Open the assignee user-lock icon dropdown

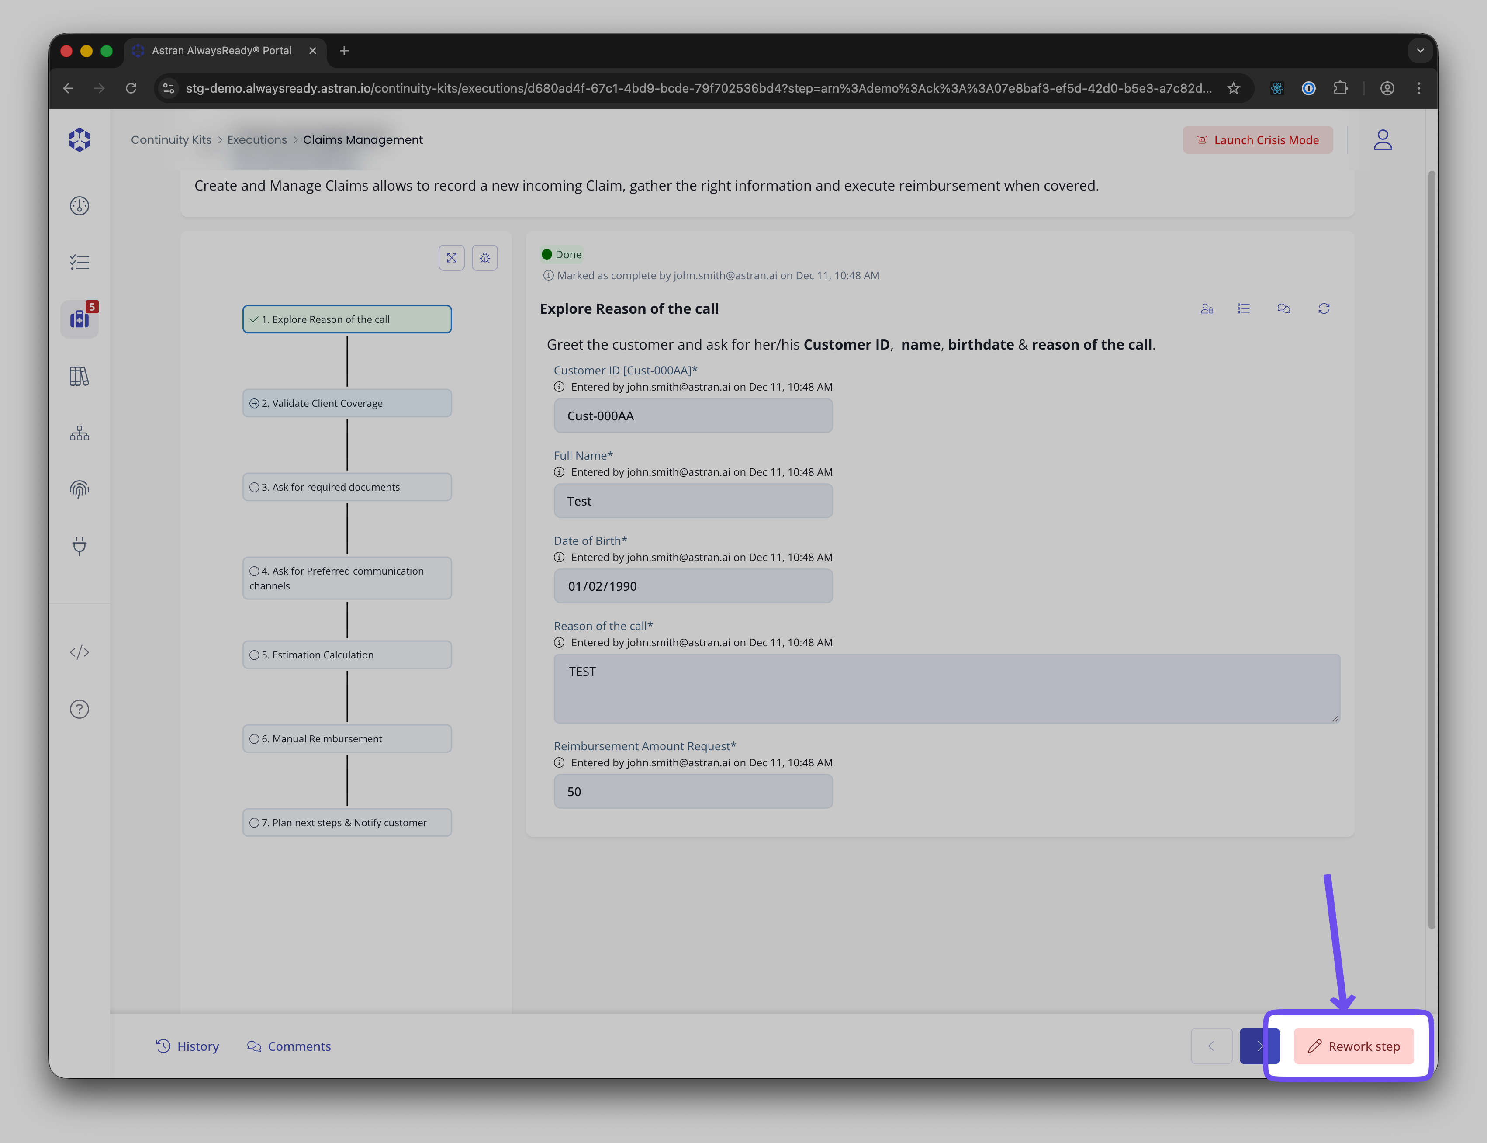(1207, 308)
